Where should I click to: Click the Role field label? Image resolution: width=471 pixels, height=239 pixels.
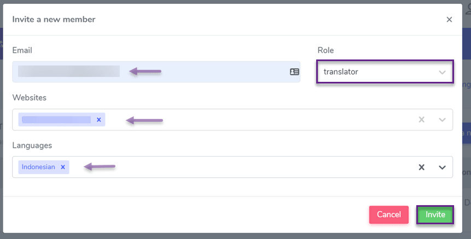coord(325,50)
